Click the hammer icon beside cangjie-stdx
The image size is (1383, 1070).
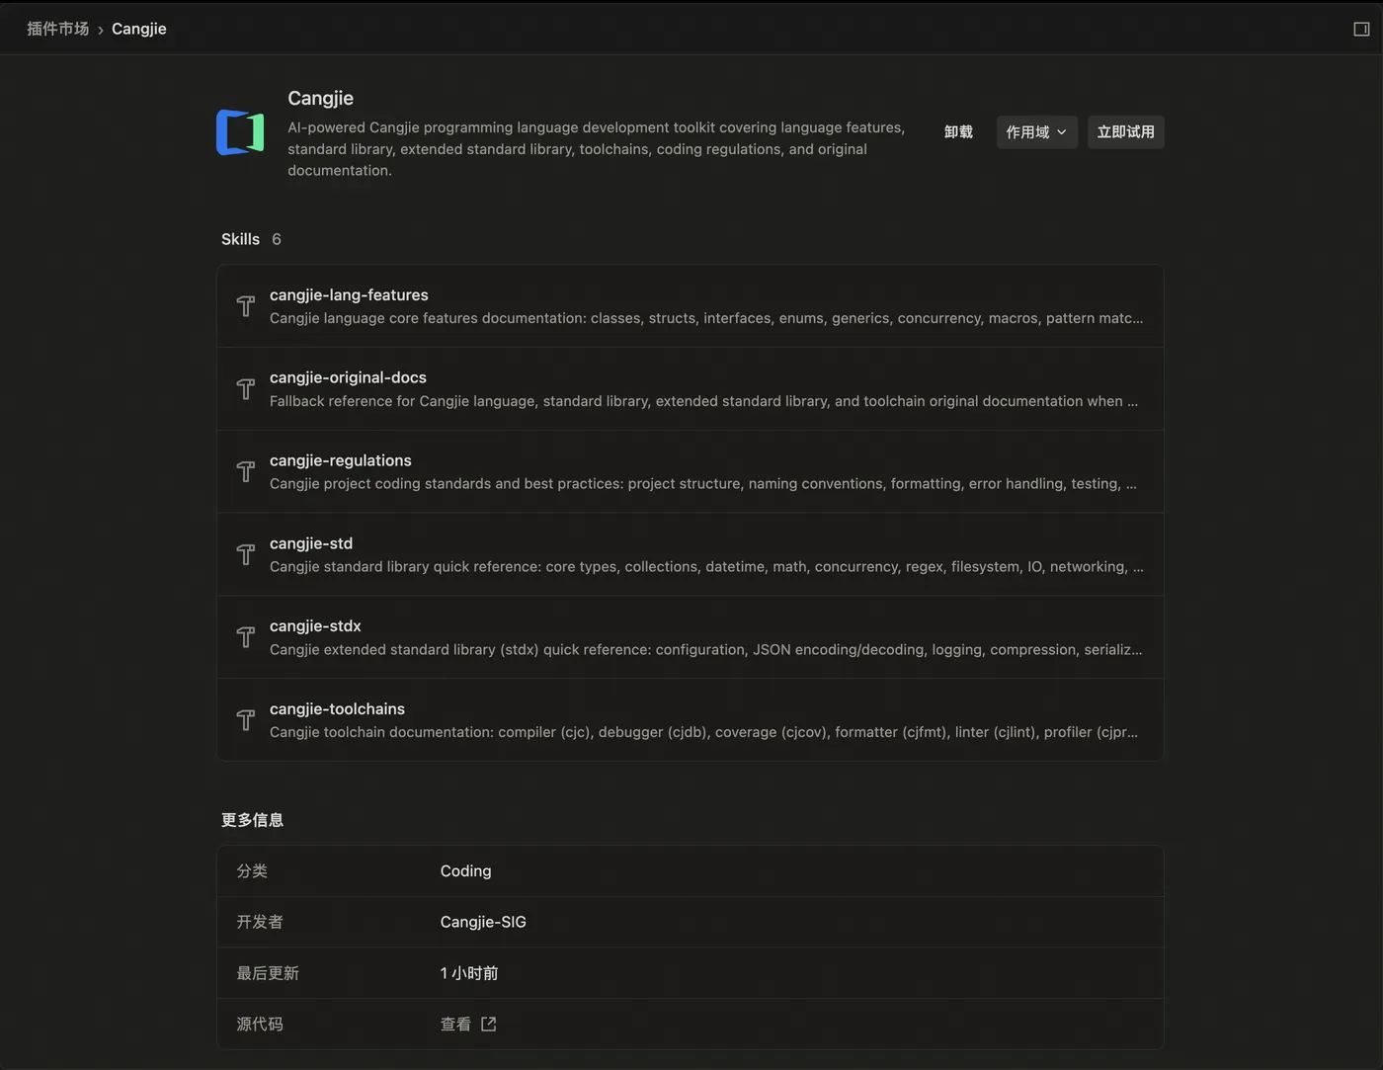(246, 637)
